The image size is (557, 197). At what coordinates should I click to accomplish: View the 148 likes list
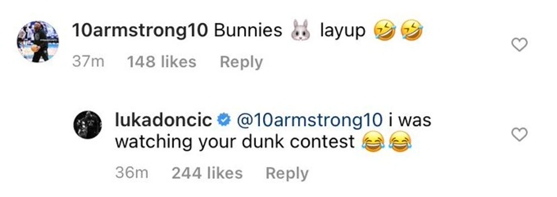pos(161,62)
